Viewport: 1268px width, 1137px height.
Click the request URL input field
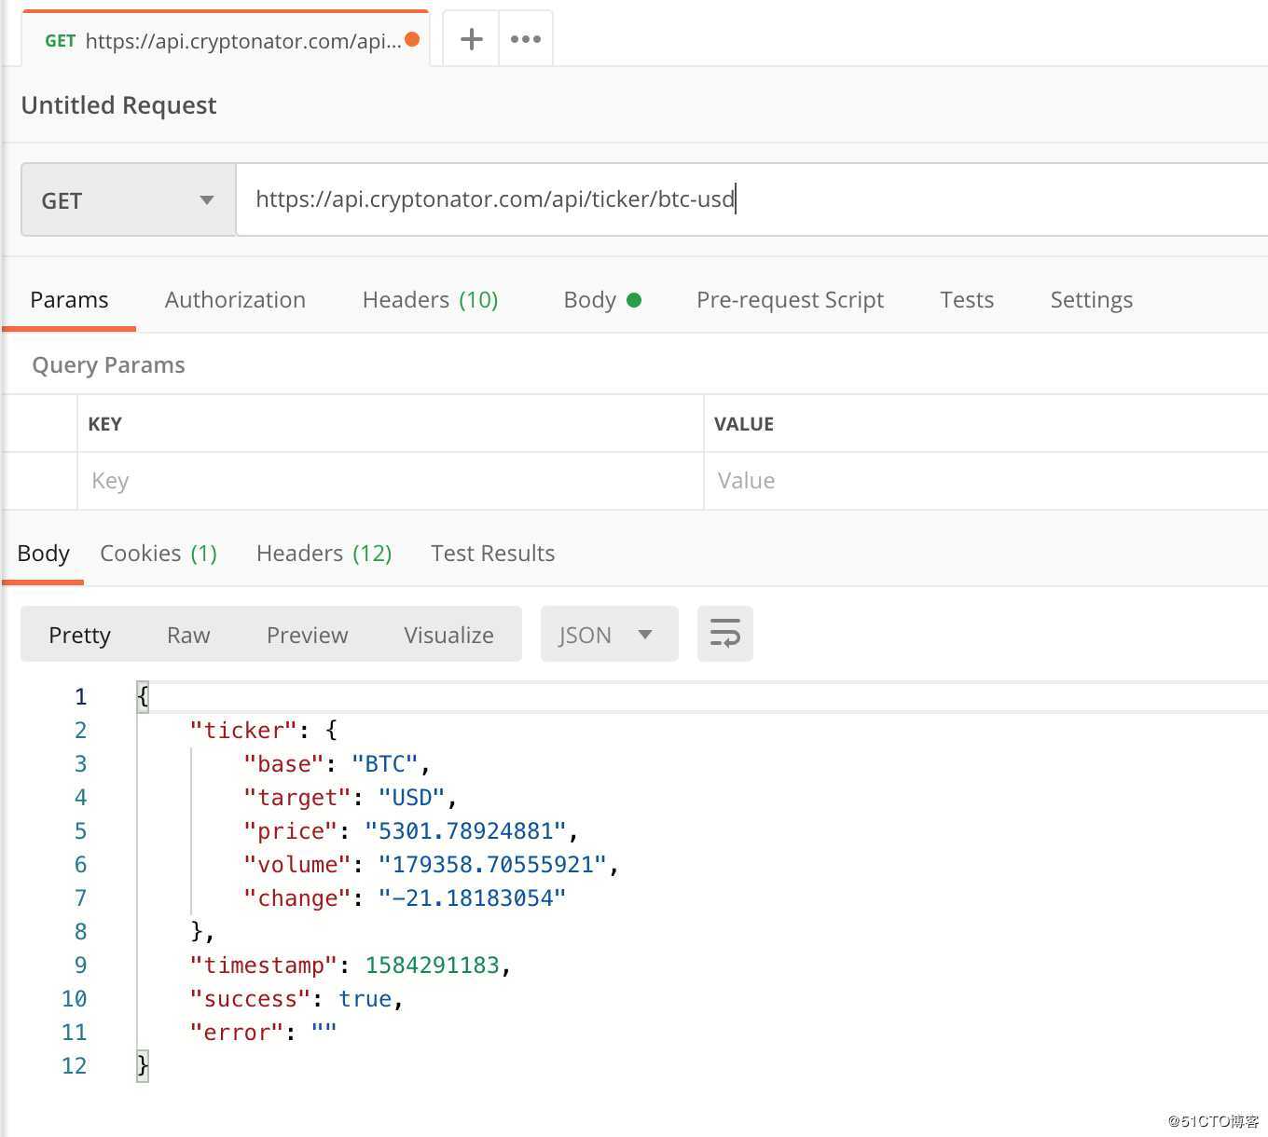pos(751,199)
